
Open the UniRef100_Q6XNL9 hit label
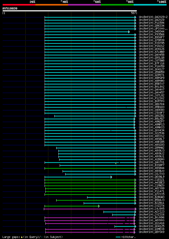pos(152,177)
